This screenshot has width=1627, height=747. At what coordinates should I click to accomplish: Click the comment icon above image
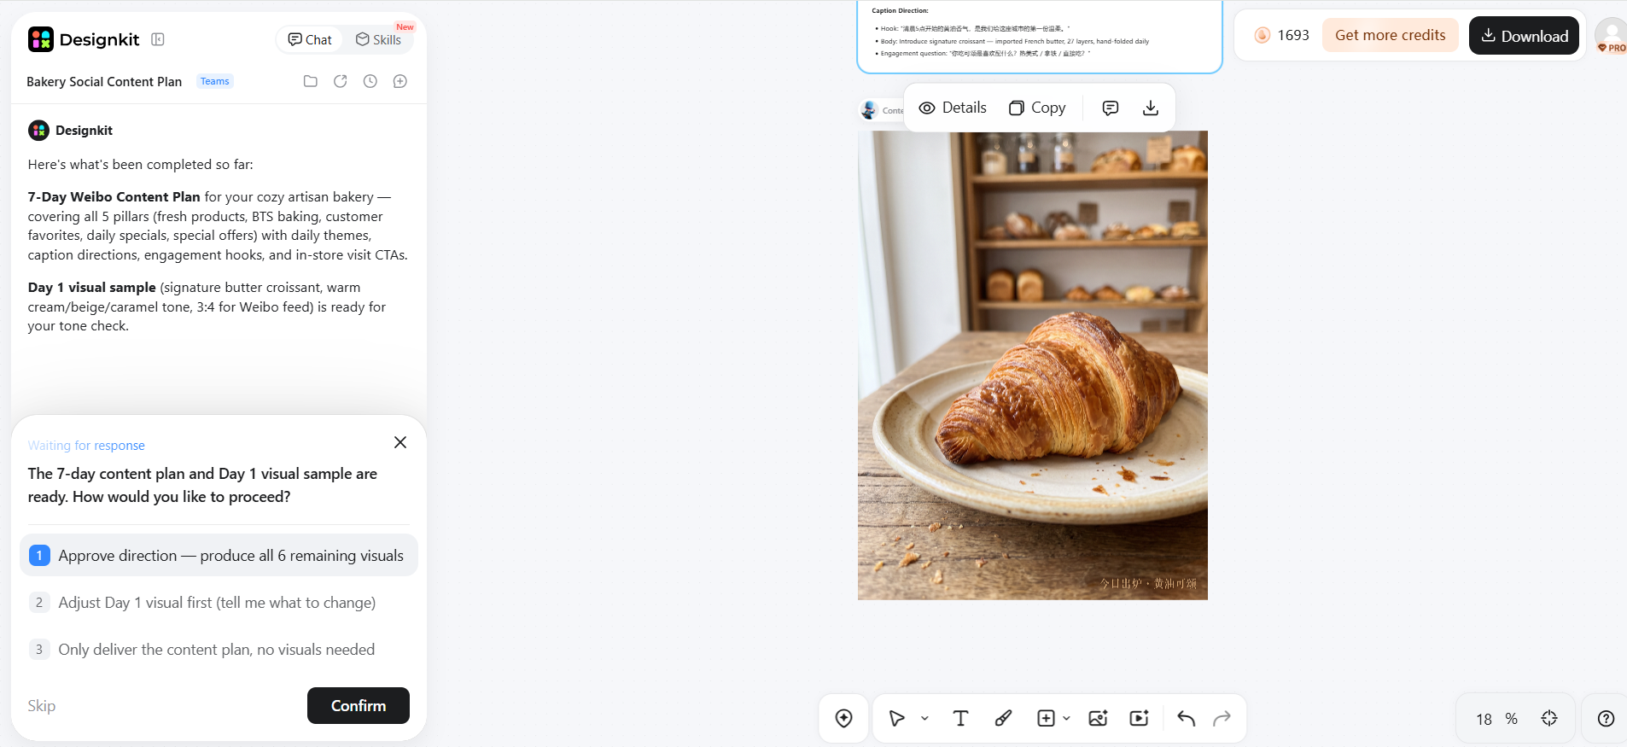tap(1111, 108)
